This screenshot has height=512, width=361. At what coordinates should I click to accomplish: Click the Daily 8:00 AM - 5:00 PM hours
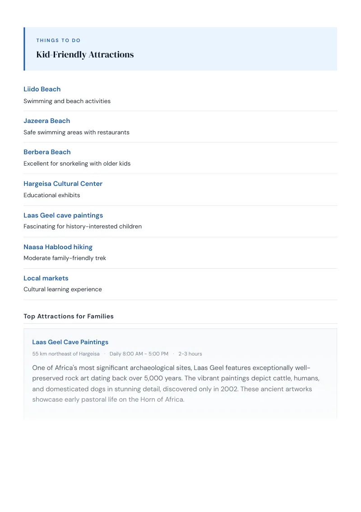coord(139,354)
